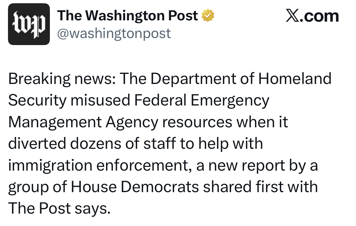Screen dimensions: 356x226
Task: Select the phrase "resources when it"
Action: click(225, 123)
